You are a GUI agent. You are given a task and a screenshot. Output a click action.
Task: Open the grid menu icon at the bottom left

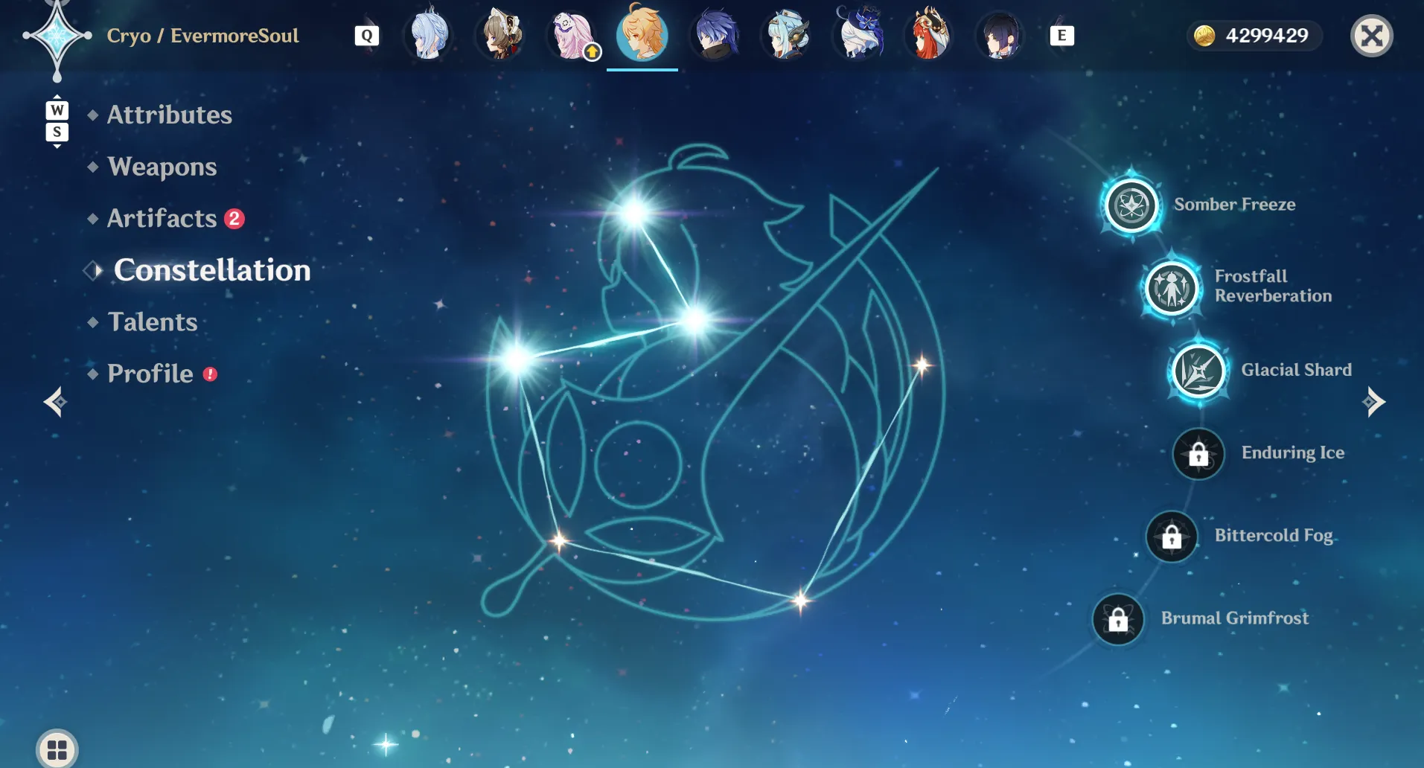click(x=57, y=749)
